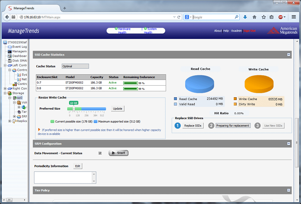Viewport: 301px width, 204px height.
Task: Open a new tab with the plus button
Action: click(x=64, y=8)
